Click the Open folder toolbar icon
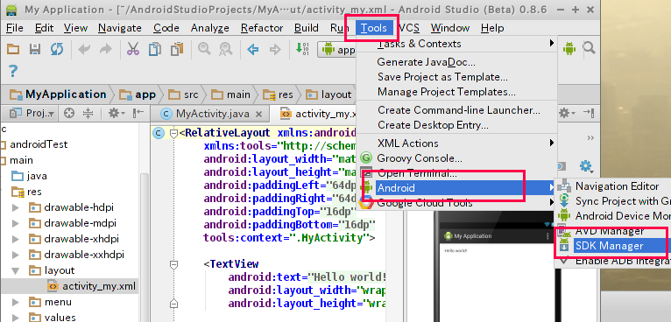Image resolution: width=671 pixels, height=322 pixels. click(13, 49)
